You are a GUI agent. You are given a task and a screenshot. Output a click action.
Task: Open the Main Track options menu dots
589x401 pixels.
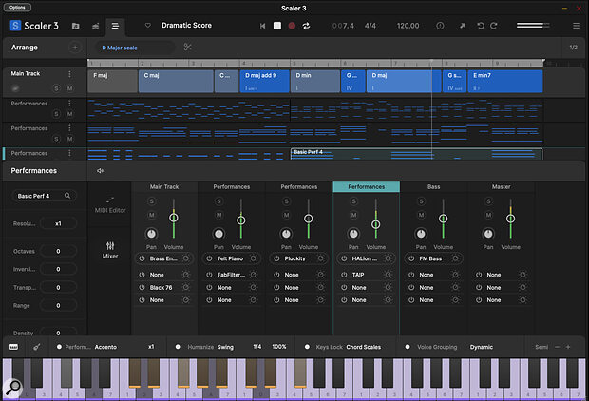[70, 74]
